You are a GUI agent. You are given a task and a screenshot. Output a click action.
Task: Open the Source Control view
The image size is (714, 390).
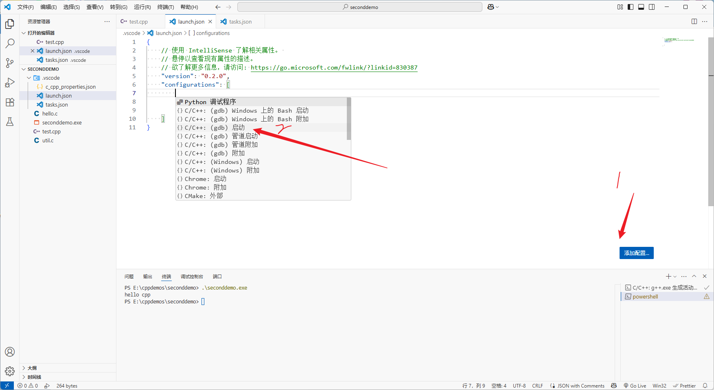[10, 63]
